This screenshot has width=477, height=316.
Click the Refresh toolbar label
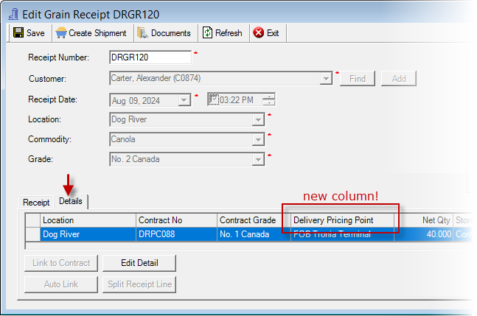point(229,33)
